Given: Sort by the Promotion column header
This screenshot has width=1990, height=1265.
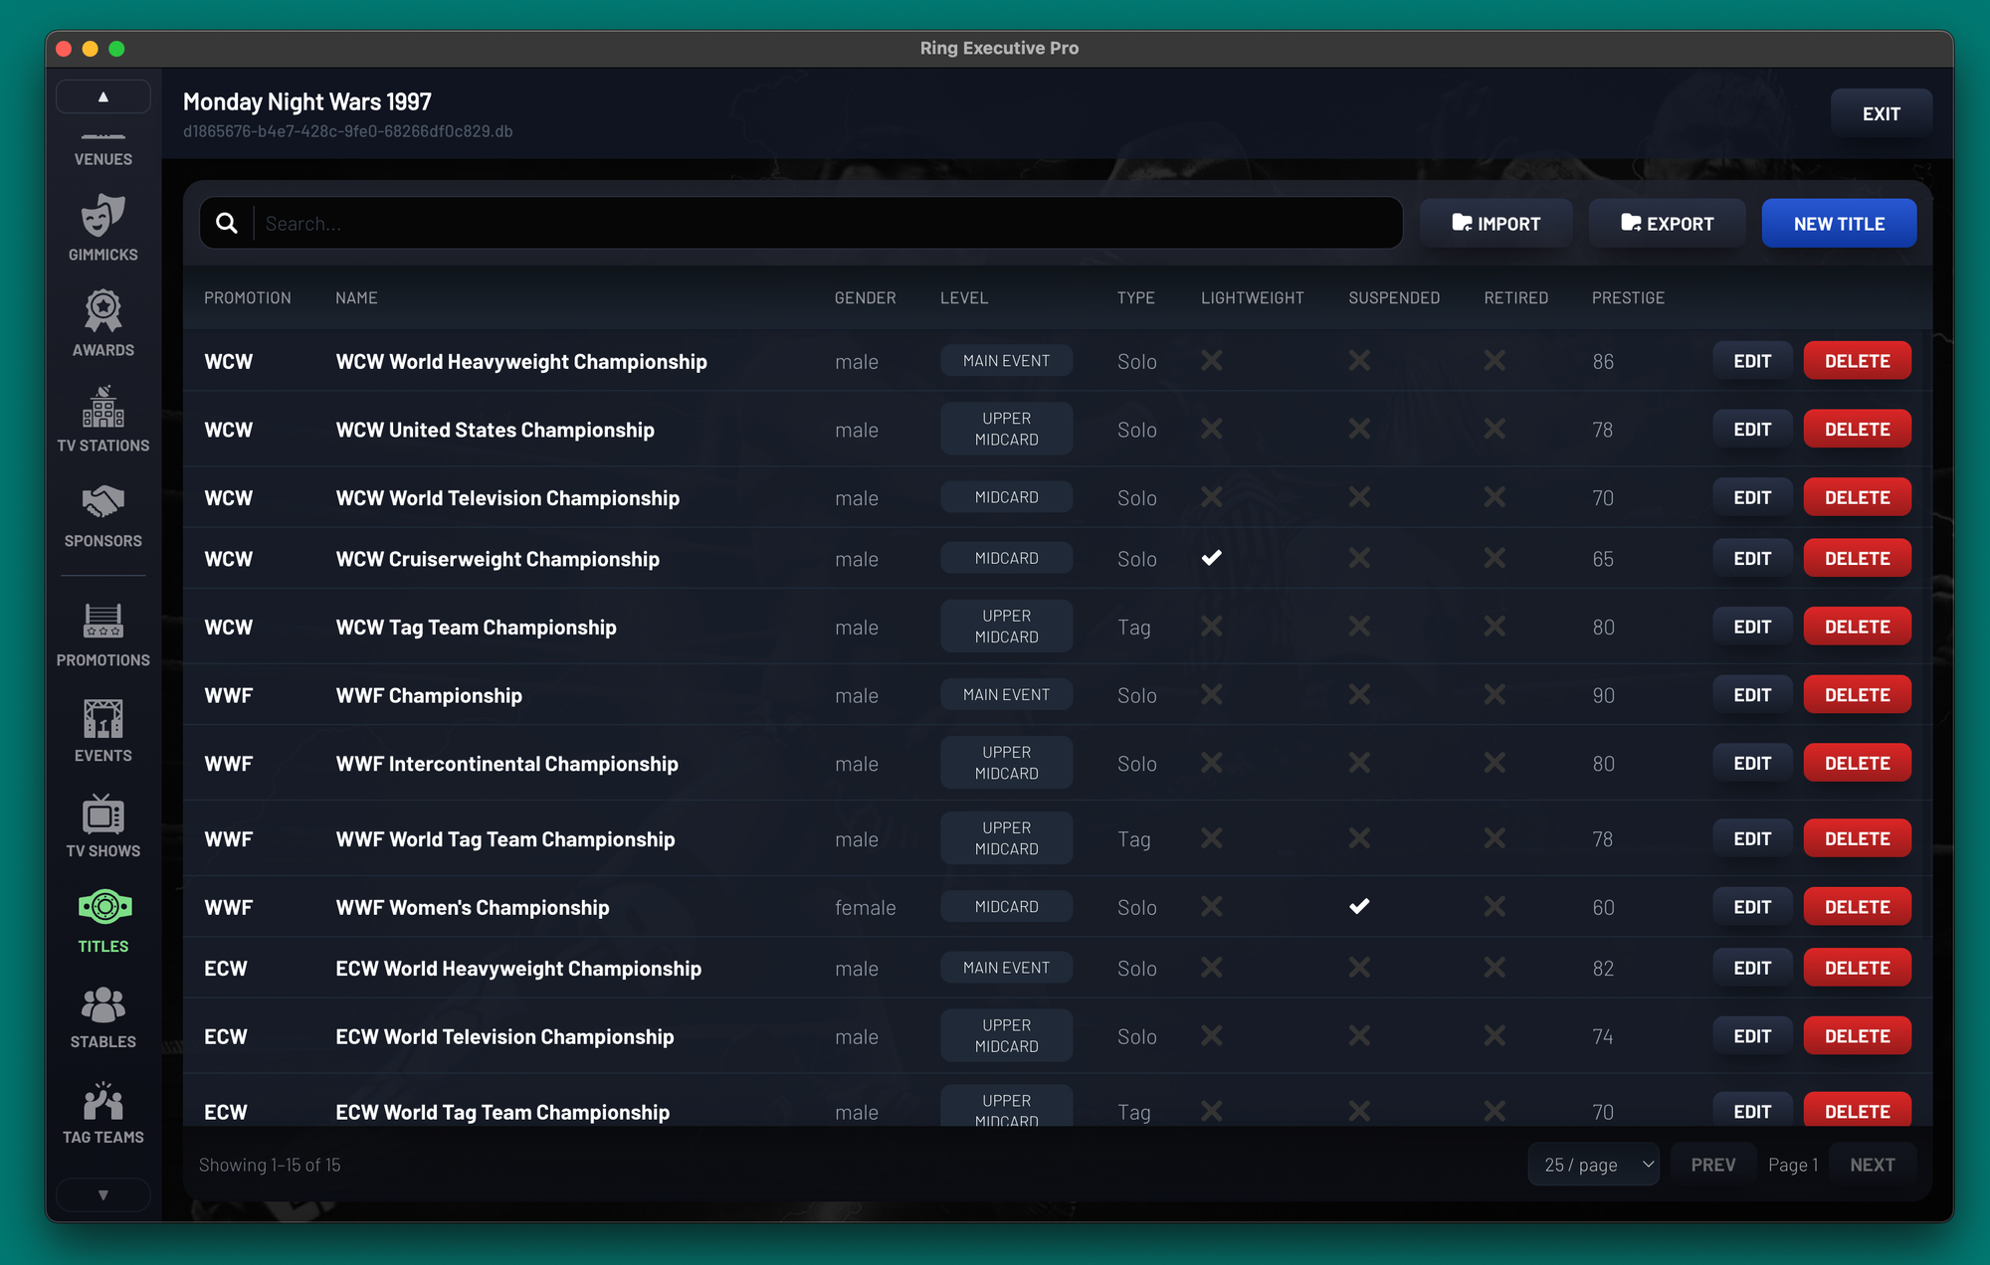Looking at the screenshot, I should [x=248, y=297].
